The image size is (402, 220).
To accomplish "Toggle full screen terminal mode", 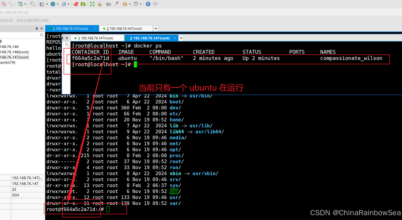I will pos(92,4).
